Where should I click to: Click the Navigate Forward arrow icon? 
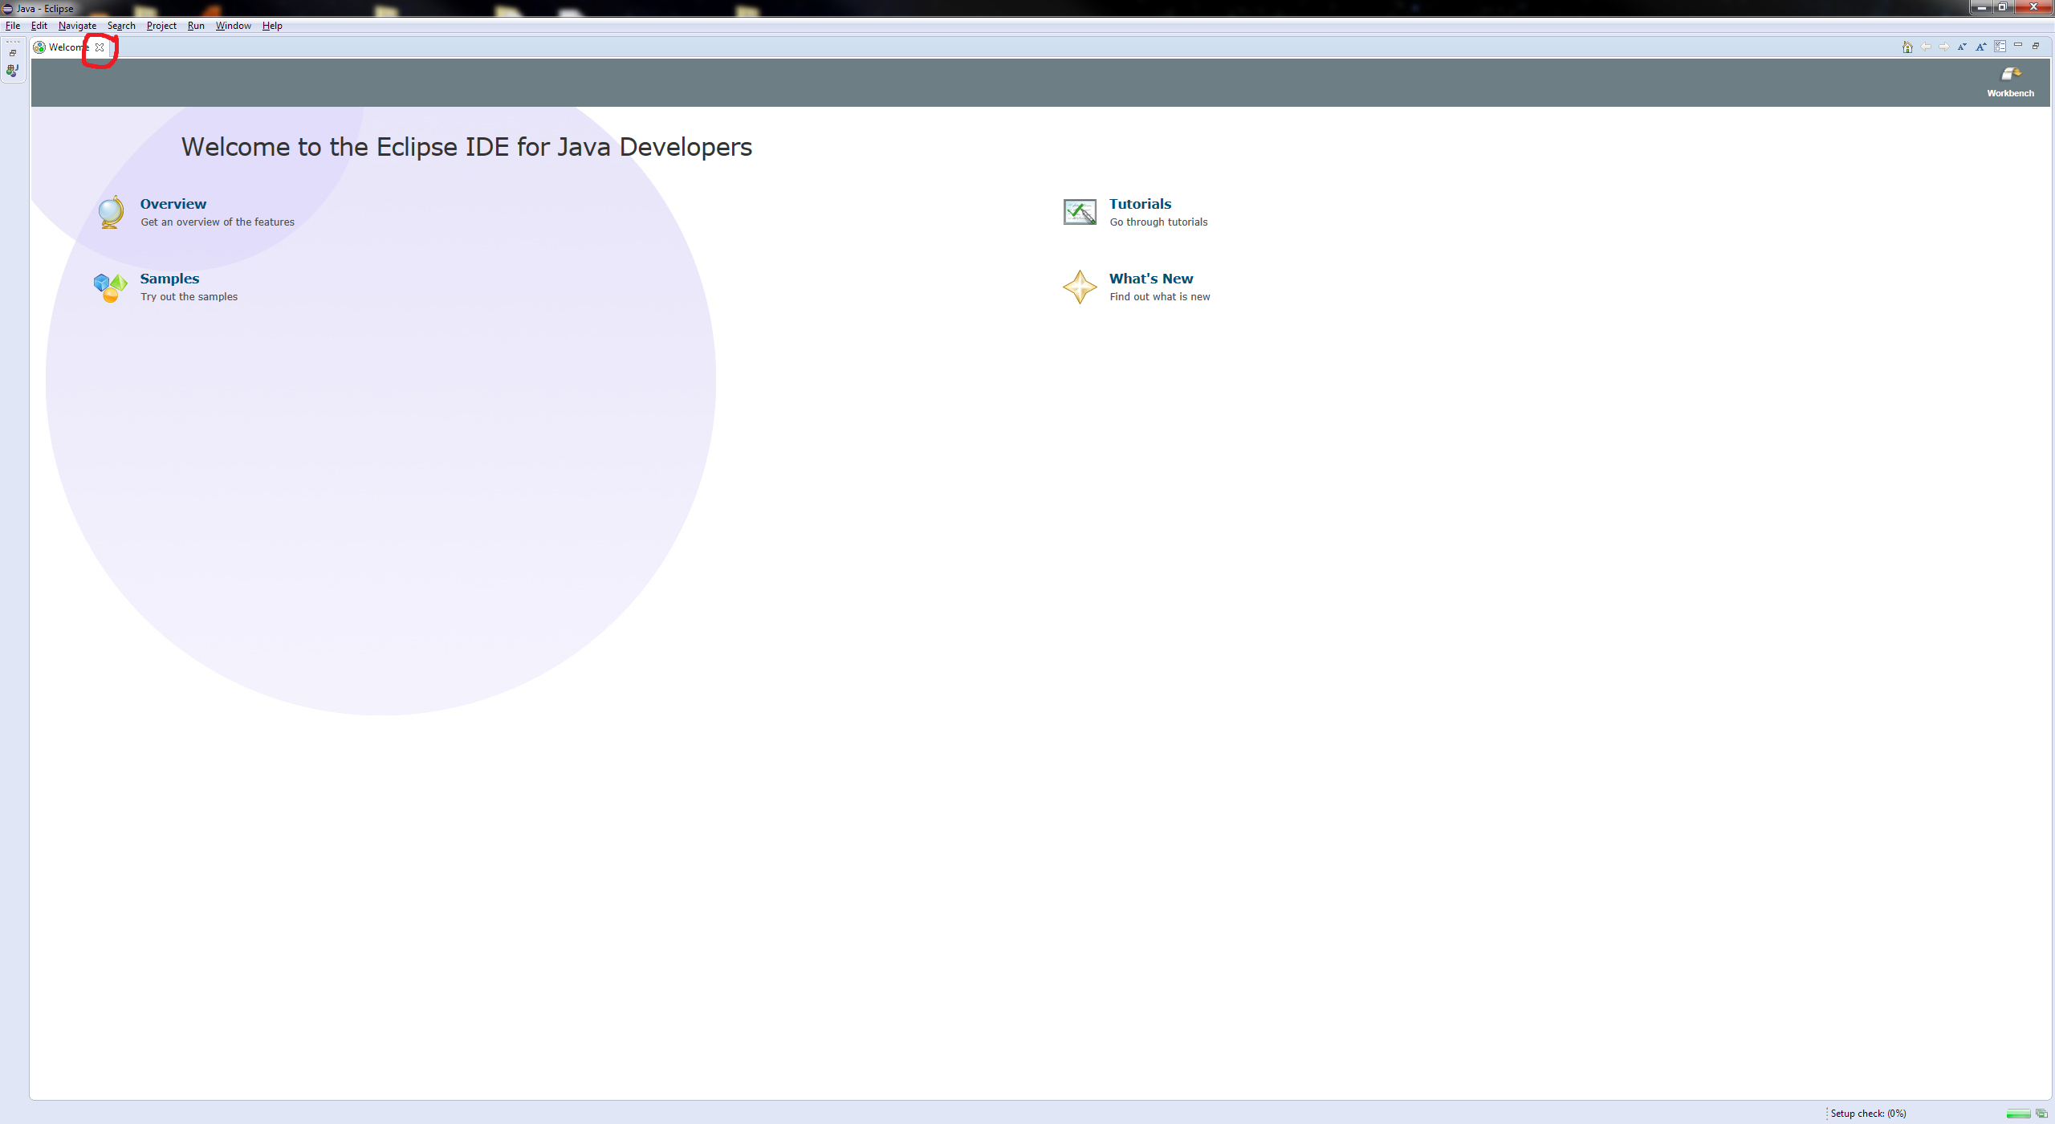1944,47
